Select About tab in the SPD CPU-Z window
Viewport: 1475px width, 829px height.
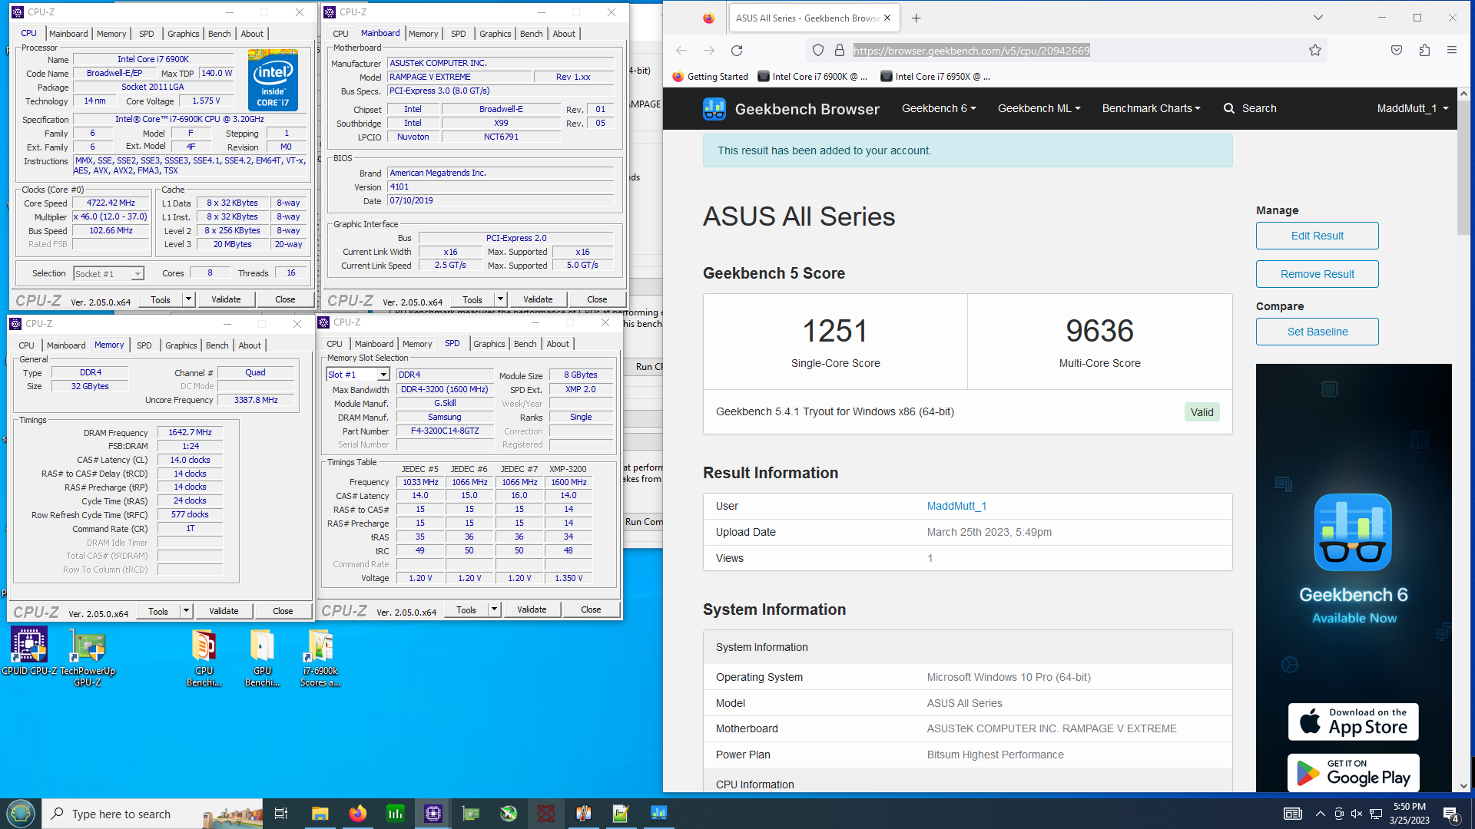pos(558,344)
